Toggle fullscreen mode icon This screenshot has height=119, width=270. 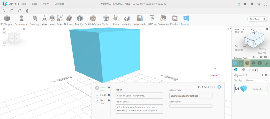(x=265, y=4)
